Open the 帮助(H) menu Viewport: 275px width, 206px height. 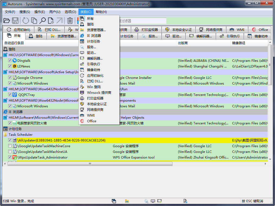(101, 12)
